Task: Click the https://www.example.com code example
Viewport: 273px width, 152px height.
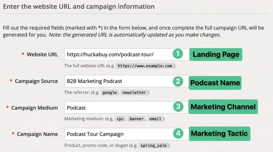Action: [x=145, y=66]
